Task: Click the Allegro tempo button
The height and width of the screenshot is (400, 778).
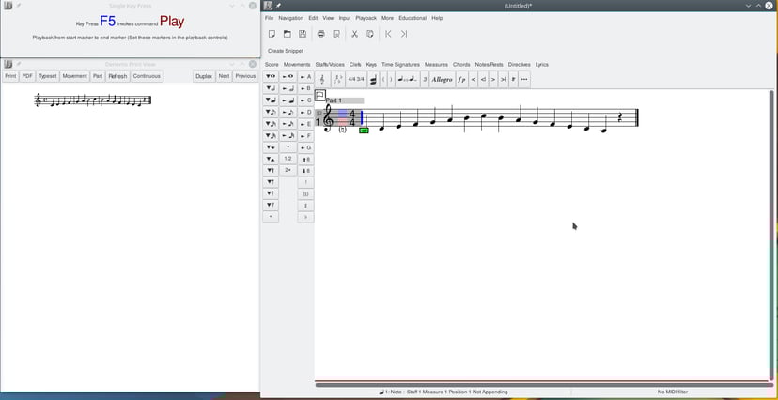Action: 443,79
